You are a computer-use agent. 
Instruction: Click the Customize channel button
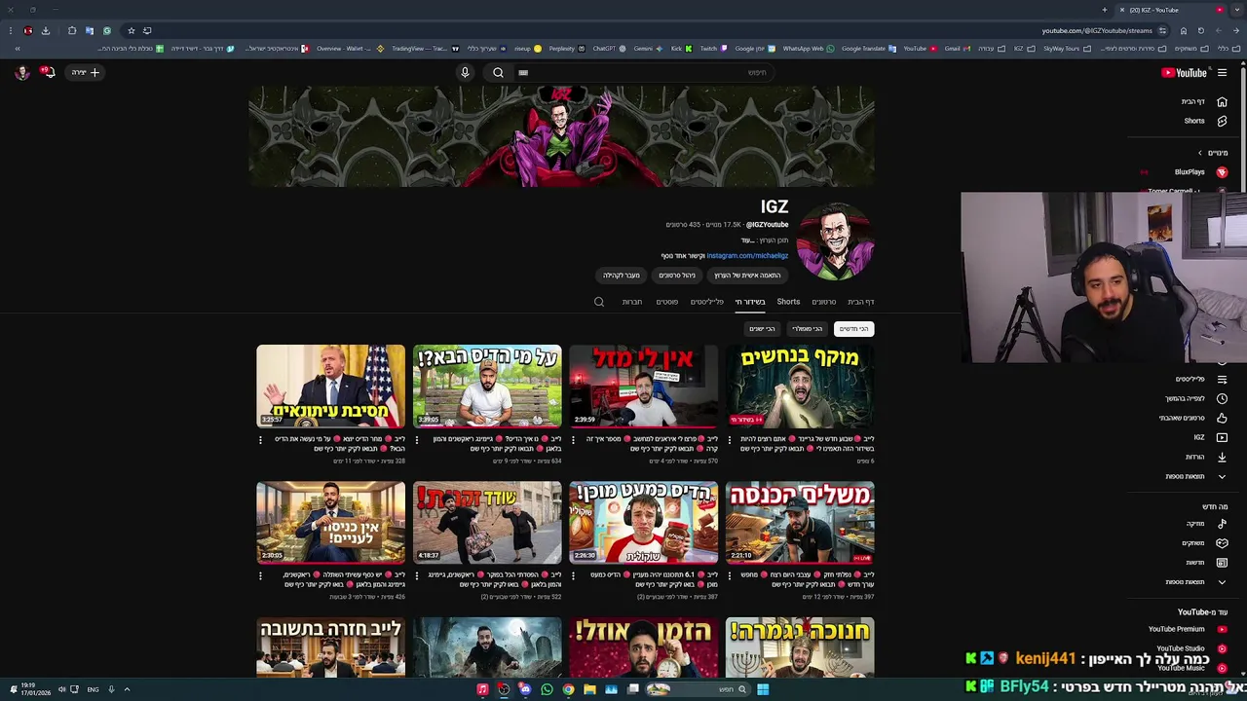(x=747, y=276)
